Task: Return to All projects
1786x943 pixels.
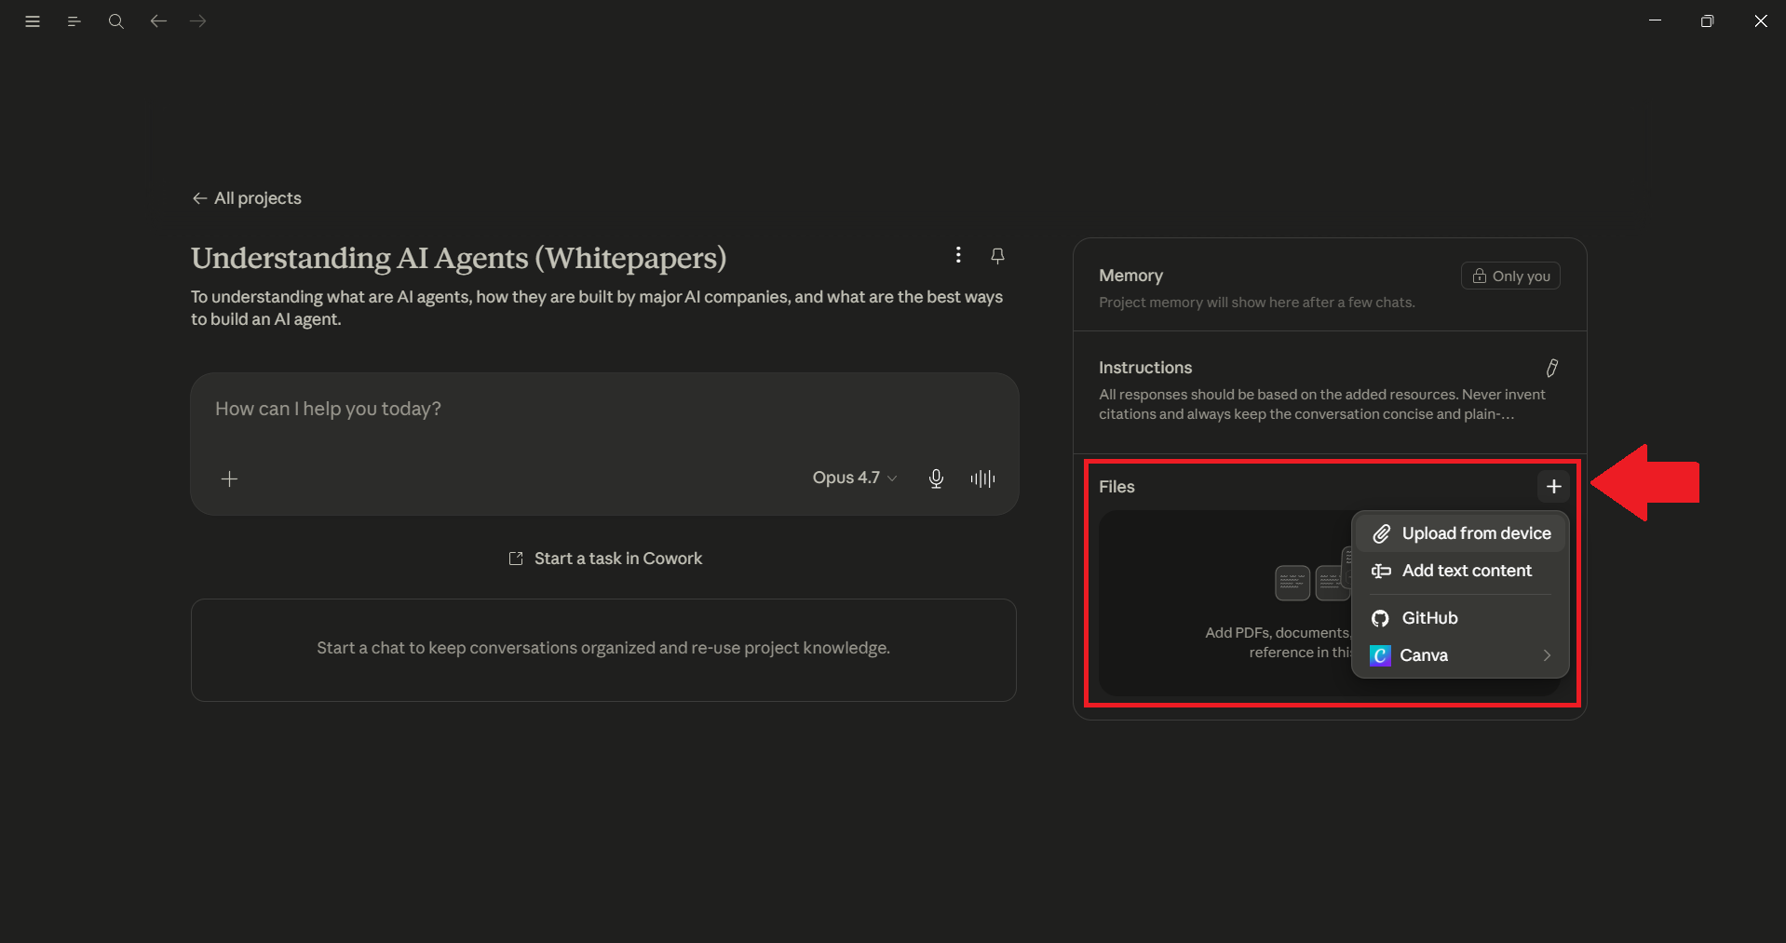Action: pos(247,198)
